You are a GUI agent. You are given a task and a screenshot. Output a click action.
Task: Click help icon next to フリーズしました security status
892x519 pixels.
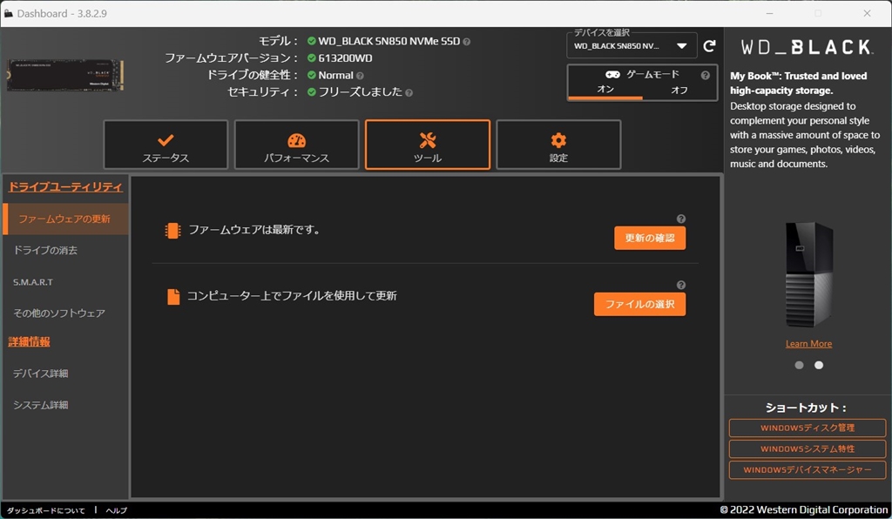coord(409,92)
